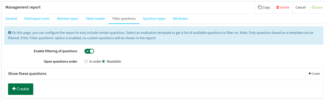Click the Show these questions panel heading
The image size is (325, 101).
[x=27, y=74]
